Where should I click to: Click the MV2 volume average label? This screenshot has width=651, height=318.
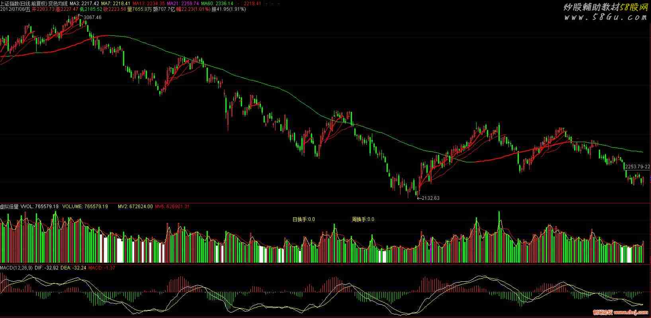tap(135, 207)
